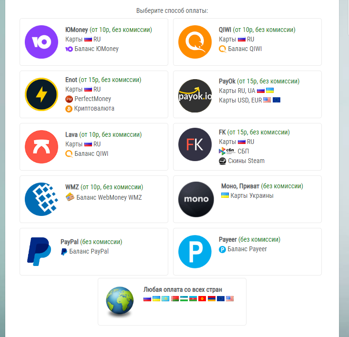
Task: Click the small ЮMoney balance icon
Action: tap(69, 49)
